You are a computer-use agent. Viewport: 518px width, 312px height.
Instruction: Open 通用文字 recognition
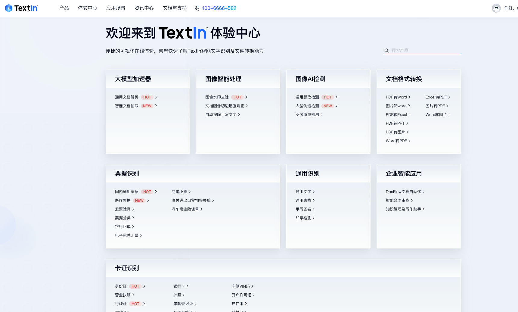pos(303,192)
